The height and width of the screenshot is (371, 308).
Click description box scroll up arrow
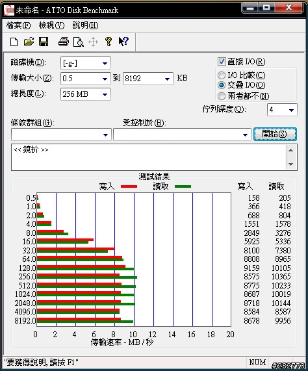pyautogui.click(x=291, y=150)
